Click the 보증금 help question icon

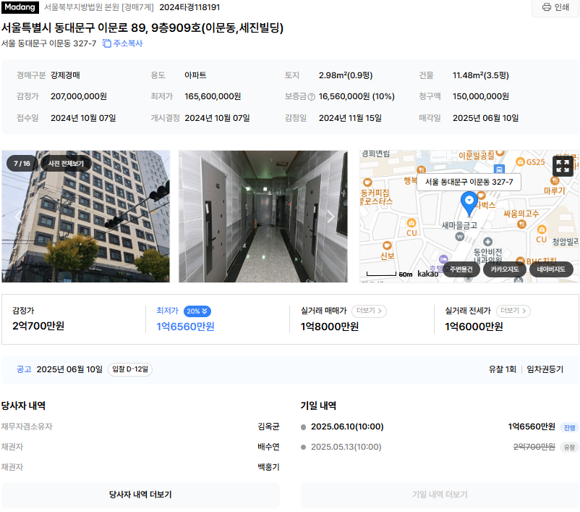click(x=312, y=97)
